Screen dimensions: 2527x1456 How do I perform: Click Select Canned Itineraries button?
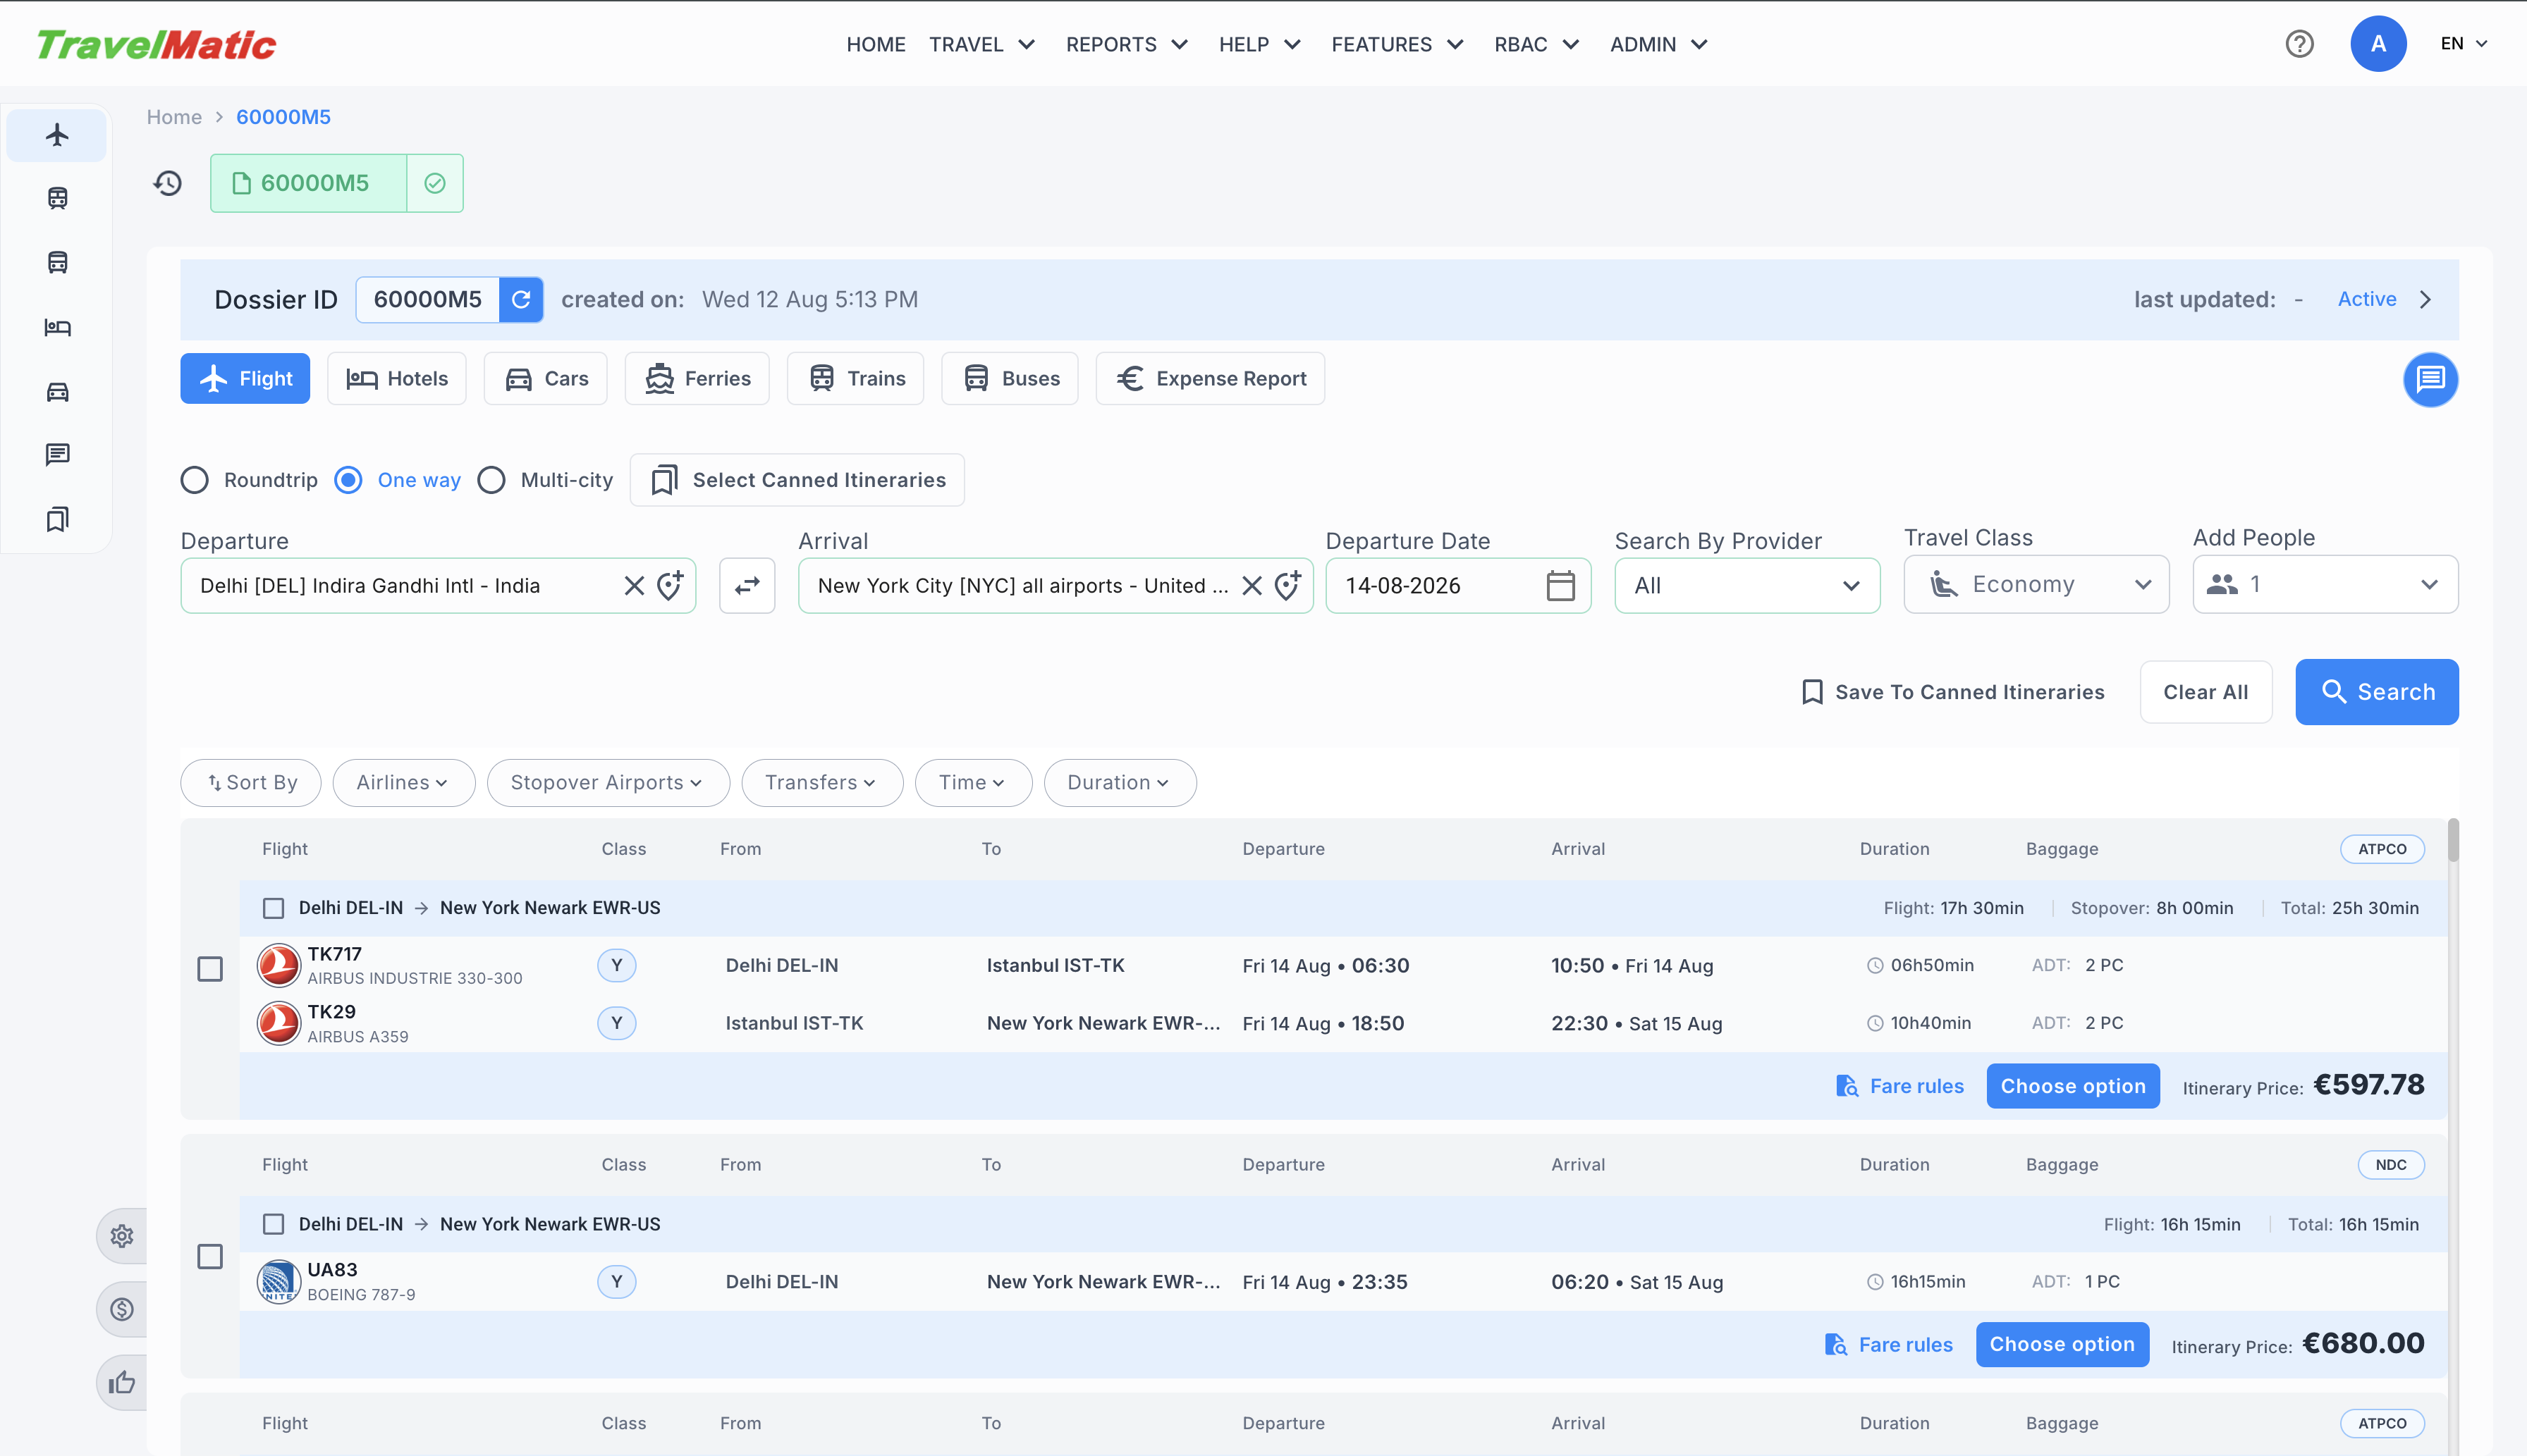pos(796,480)
